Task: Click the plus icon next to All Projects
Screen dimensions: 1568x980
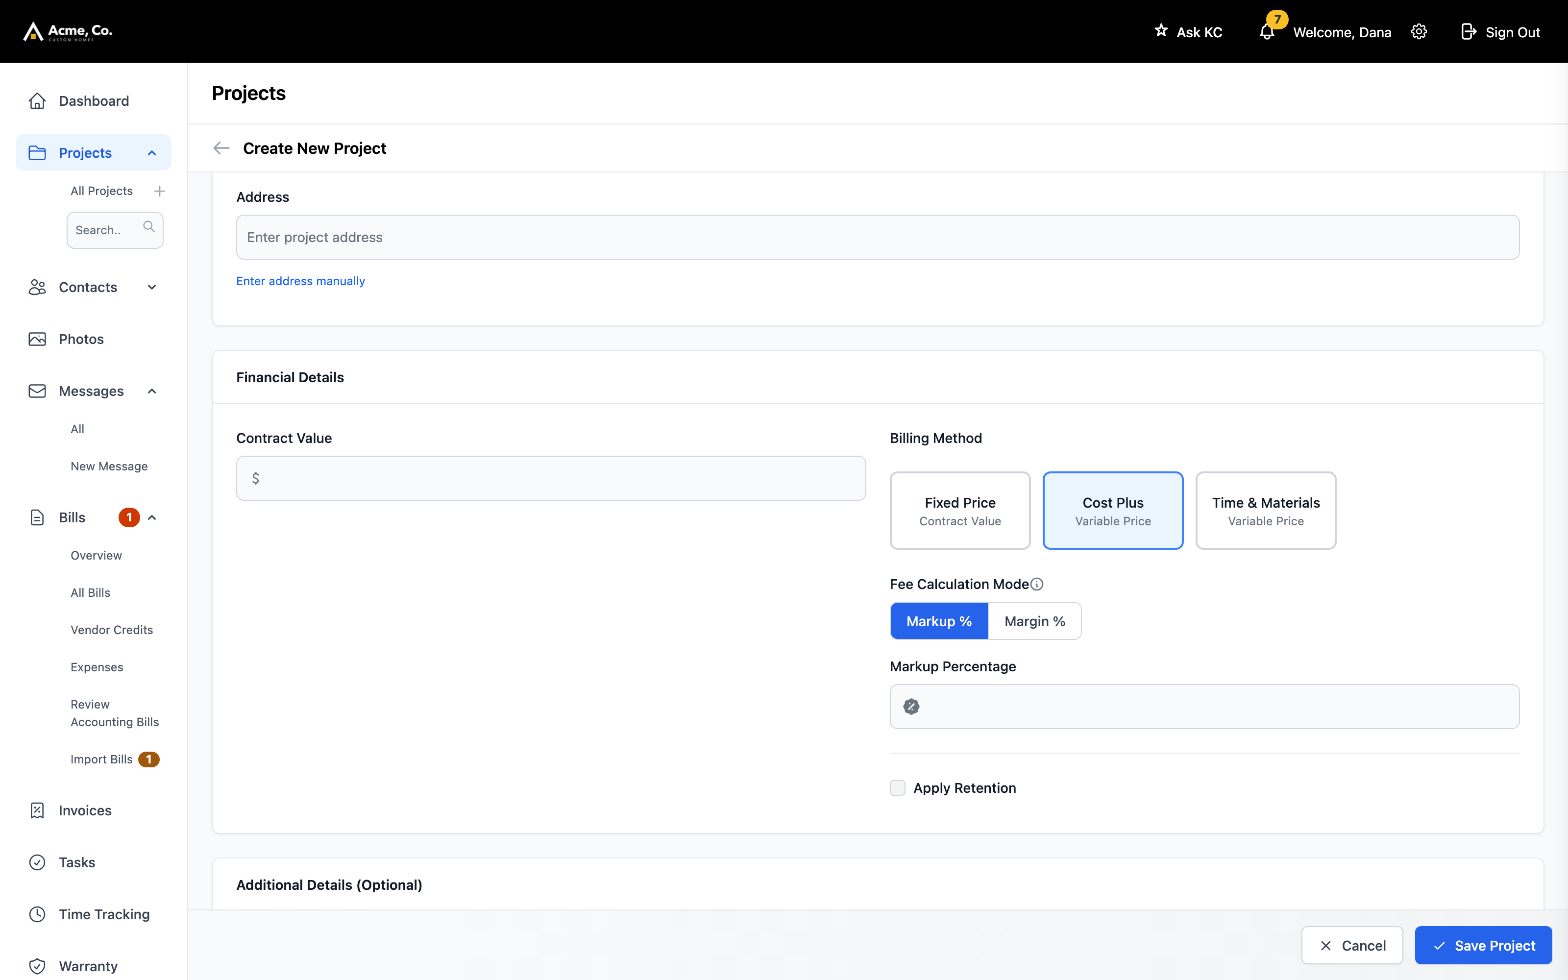Action: [x=159, y=191]
